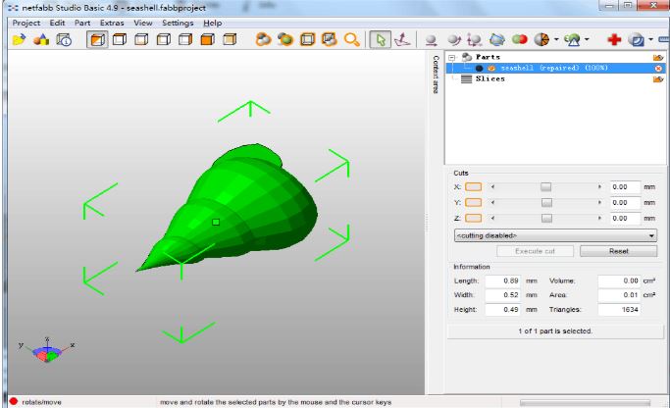Click the Execute cut button
The width and height of the screenshot is (670, 408).
click(x=535, y=251)
